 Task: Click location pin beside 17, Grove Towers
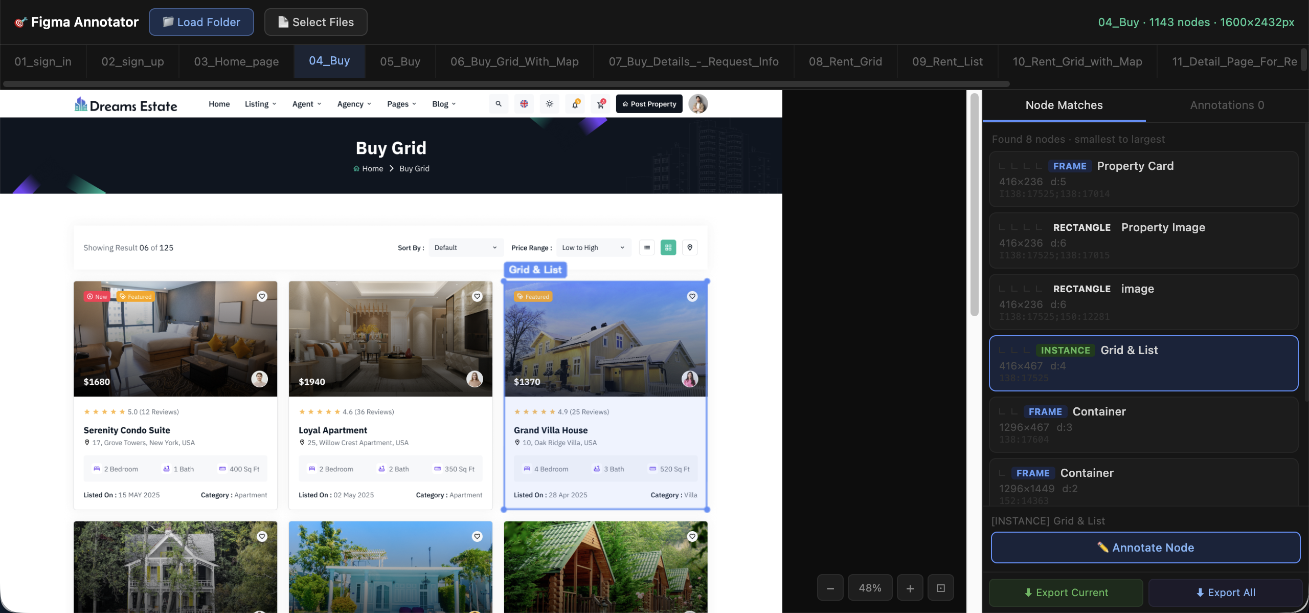87,443
